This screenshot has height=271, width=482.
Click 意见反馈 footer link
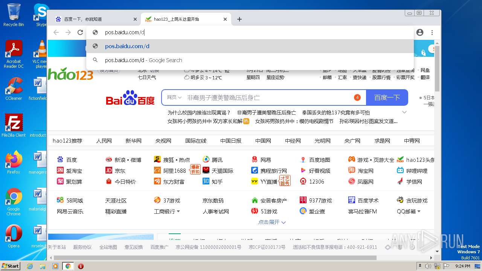tap(134, 247)
